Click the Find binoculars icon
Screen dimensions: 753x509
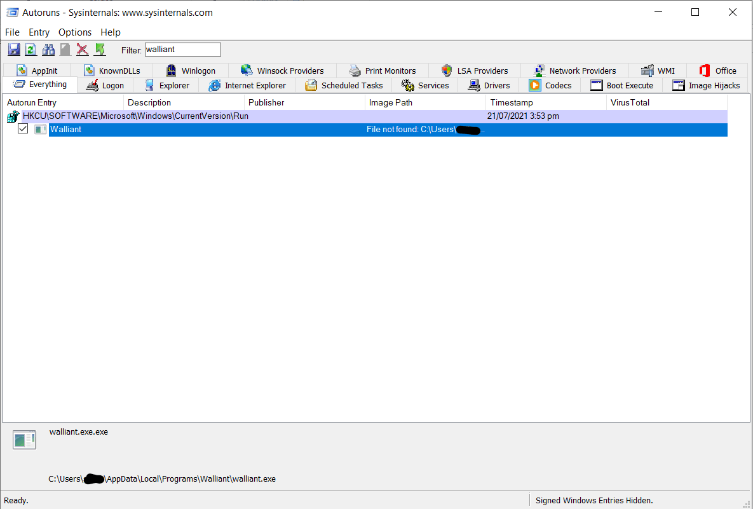tap(48, 50)
